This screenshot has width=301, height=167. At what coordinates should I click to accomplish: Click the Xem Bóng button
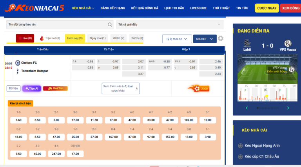point(290,8)
